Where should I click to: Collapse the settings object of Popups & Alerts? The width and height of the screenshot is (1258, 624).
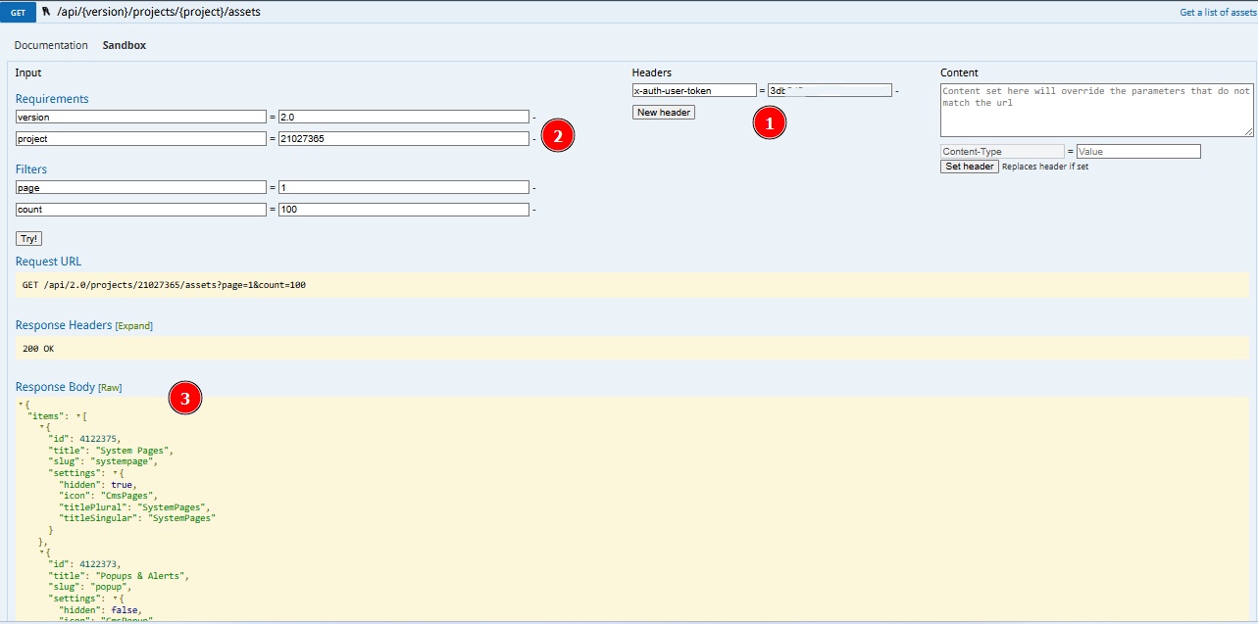115,599
